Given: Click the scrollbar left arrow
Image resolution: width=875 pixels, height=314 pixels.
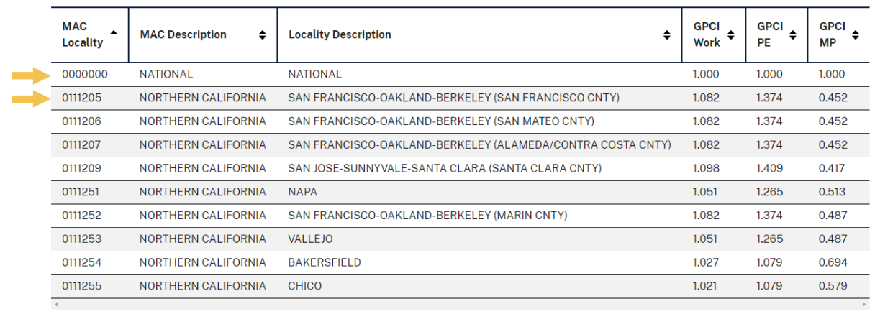Looking at the screenshot, I should [55, 305].
